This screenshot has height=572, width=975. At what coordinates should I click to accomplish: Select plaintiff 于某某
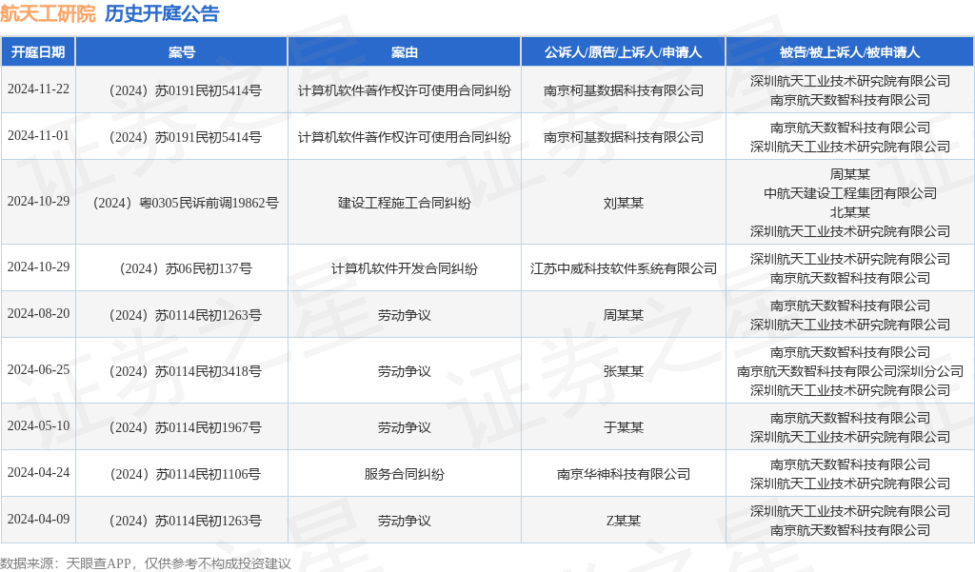tap(623, 427)
